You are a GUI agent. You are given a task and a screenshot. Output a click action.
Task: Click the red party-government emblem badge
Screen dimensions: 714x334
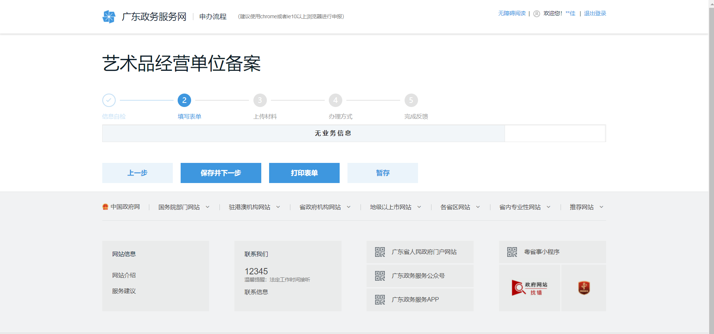584,288
